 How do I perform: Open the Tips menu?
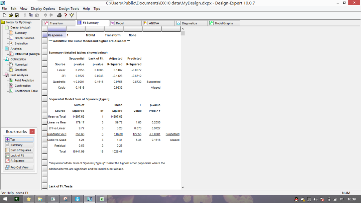pyautogui.click(x=97, y=8)
